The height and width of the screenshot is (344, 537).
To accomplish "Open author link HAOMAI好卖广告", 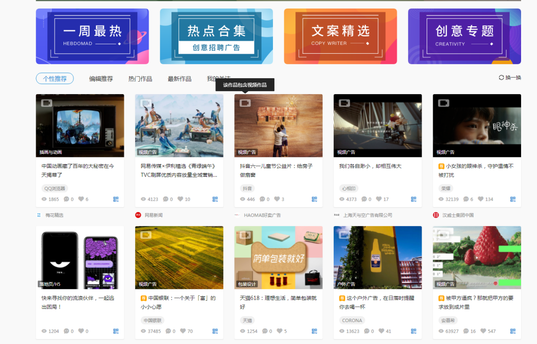I will coord(263,215).
